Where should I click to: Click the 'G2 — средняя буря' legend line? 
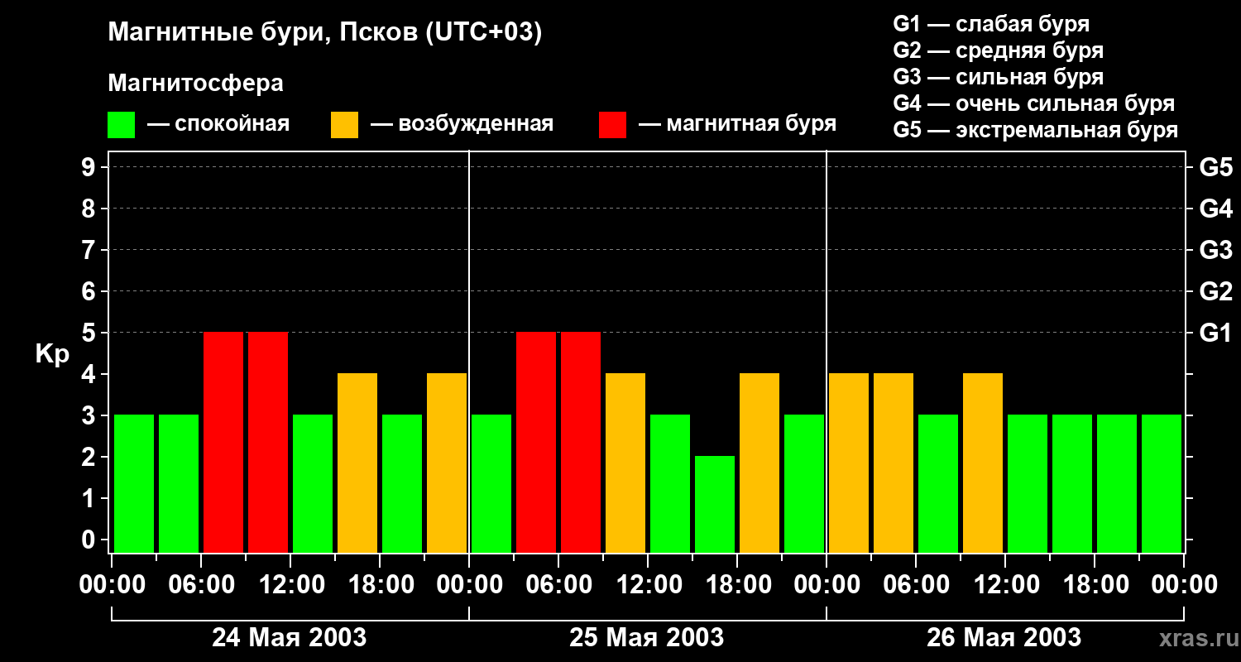pos(998,50)
